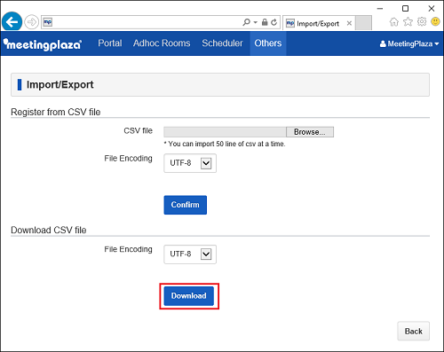The width and height of the screenshot is (444, 352).
Task: Open the address bar search dropdown arrow
Action: click(x=256, y=22)
